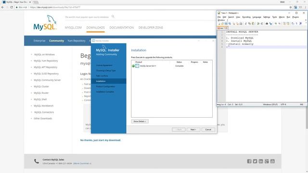This screenshot has width=308, height=173.
Task: Open Plugins menu in Notepad++
Action: click(295, 17)
